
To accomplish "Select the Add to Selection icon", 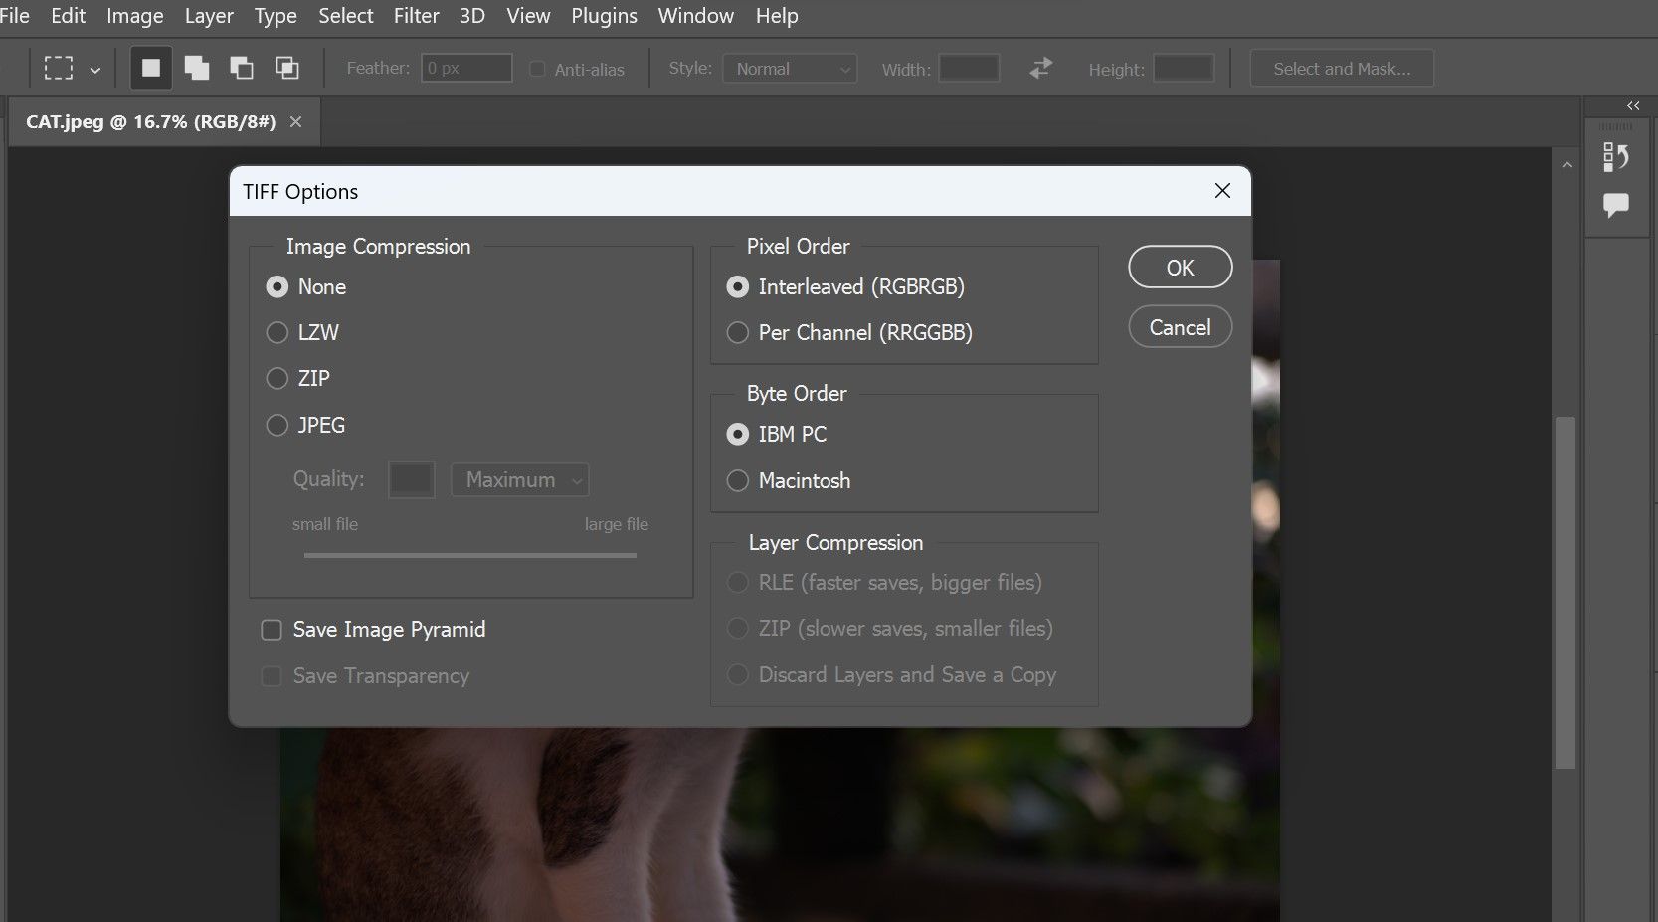I will tap(196, 67).
